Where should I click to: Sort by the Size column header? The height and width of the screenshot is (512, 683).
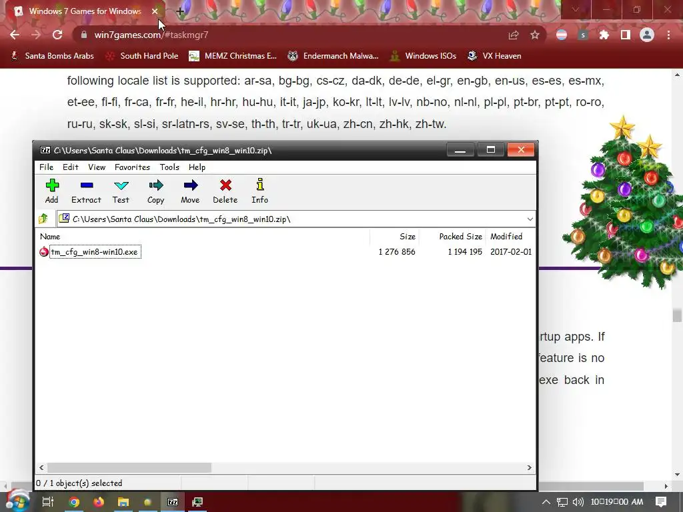[408, 237]
